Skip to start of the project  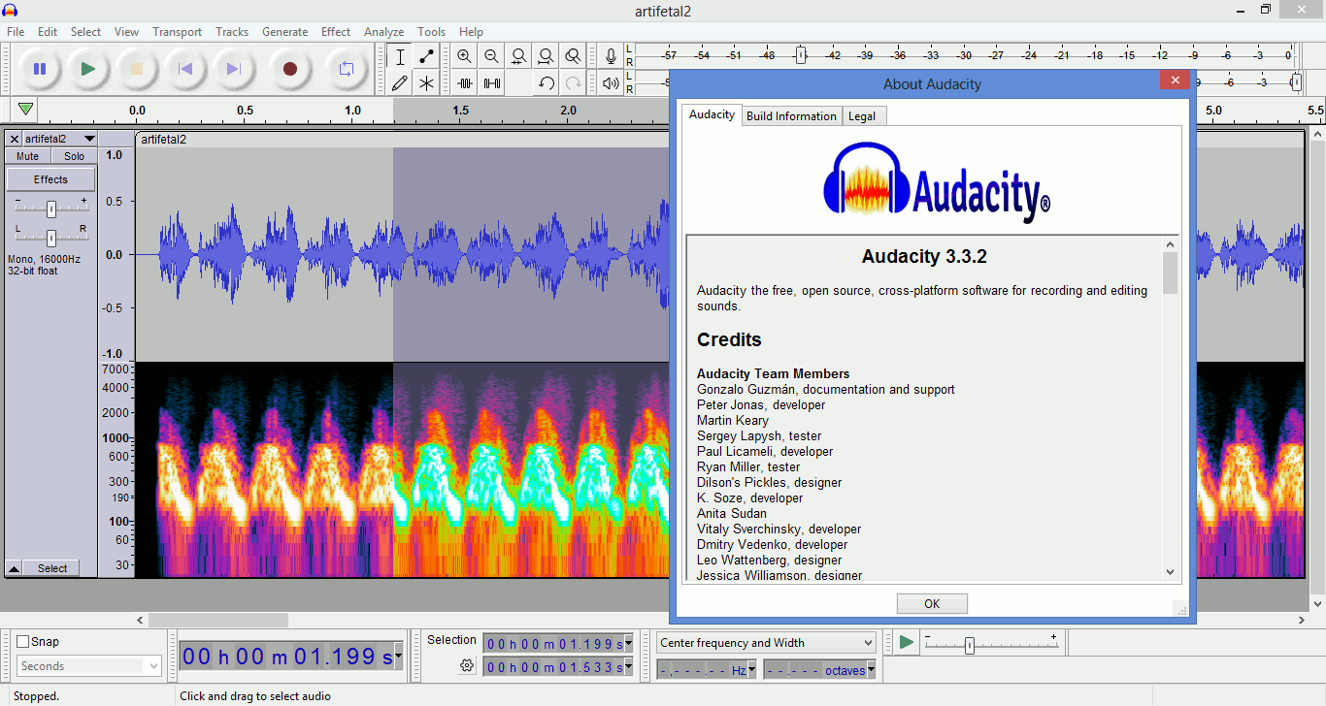(x=184, y=69)
